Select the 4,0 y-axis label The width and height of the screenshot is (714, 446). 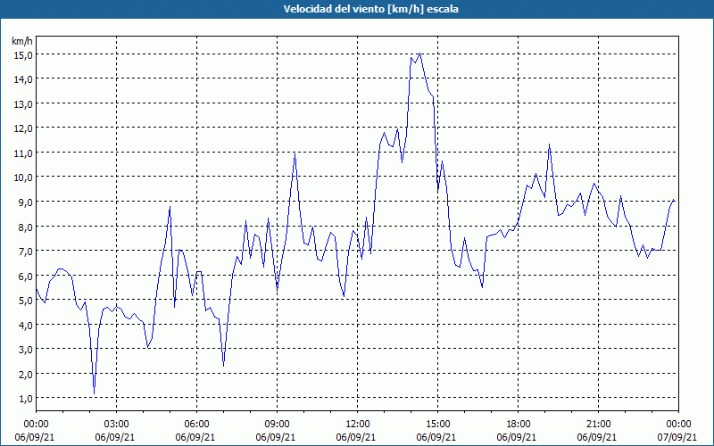[25, 325]
